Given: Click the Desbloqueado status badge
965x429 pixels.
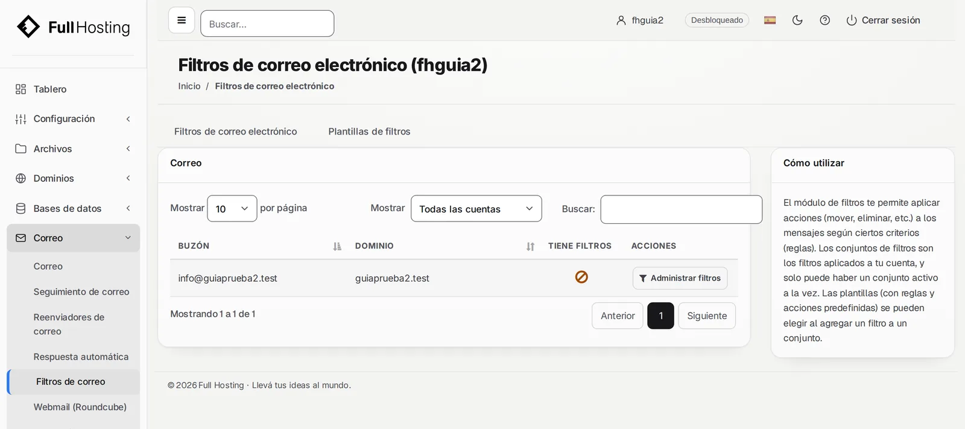Looking at the screenshot, I should click(x=717, y=21).
